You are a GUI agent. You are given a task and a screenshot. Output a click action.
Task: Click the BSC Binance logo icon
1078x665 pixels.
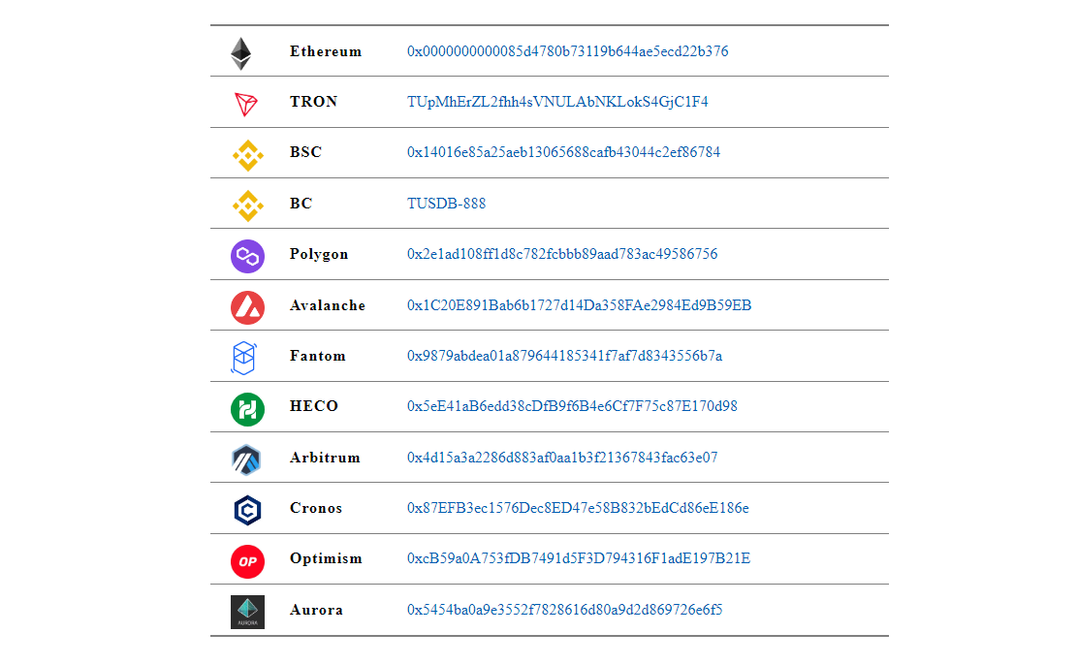click(x=247, y=154)
